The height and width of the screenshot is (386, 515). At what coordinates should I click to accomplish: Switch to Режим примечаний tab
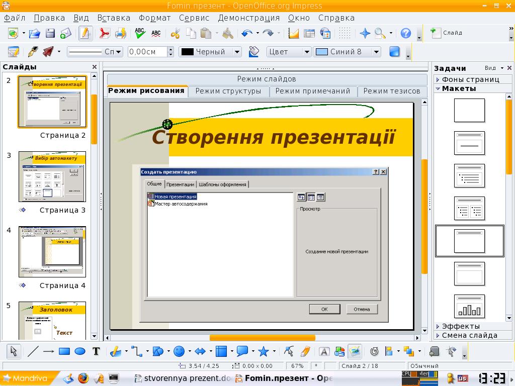click(x=313, y=91)
